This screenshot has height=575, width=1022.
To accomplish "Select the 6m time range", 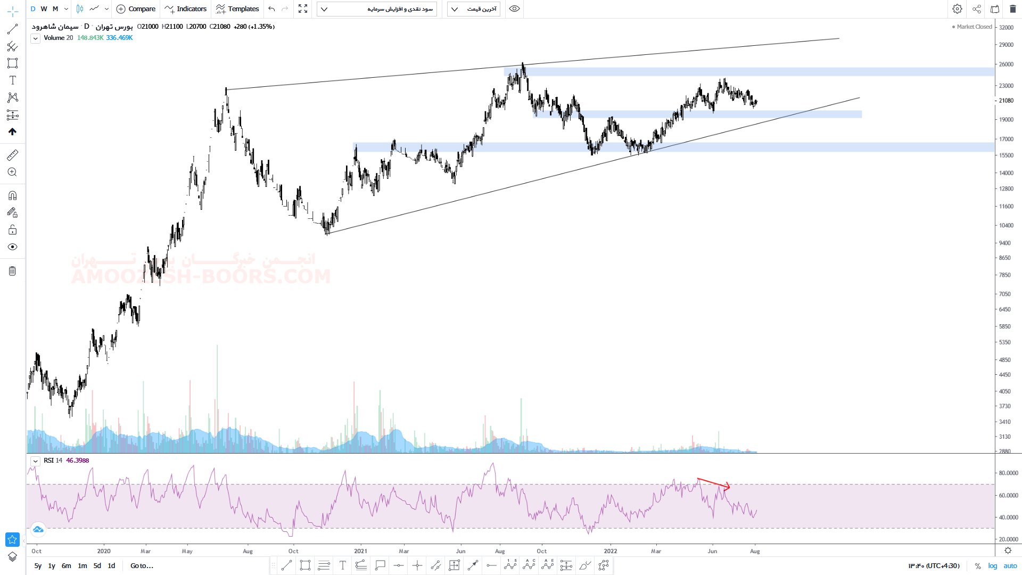I will pos(66,566).
